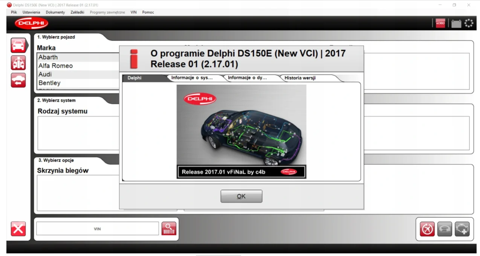Open the Pomoc menu
480x256 pixels.
tap(148, 12)
